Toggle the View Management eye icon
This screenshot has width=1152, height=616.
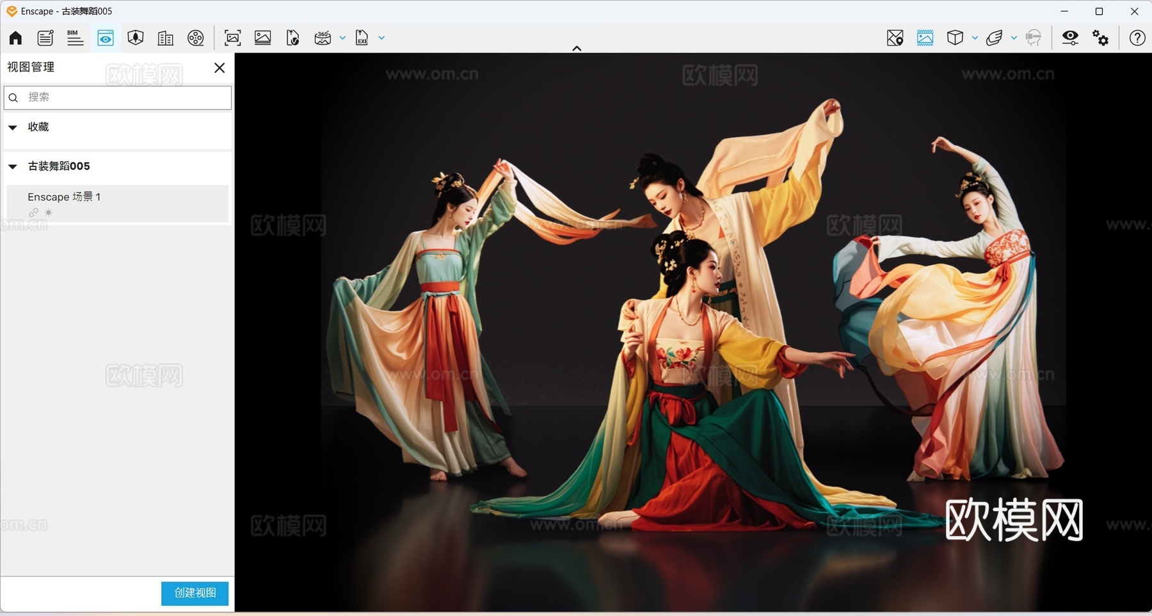[x=106, y=38]
